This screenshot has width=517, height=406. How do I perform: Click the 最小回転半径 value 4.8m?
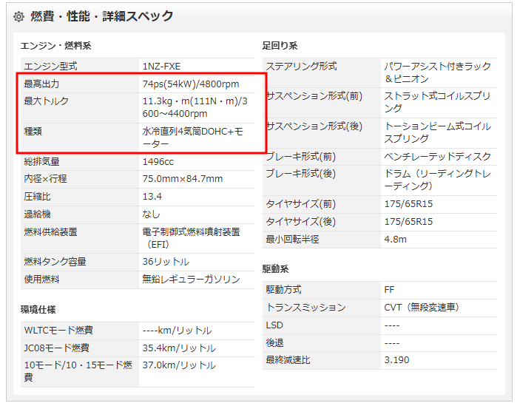395,240
